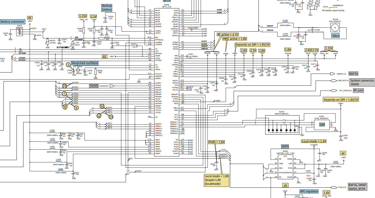Image resolution: width=375 pixels, height=198 pixels.
Task: Select the RF active = 4.7V note
Action: 228,34
